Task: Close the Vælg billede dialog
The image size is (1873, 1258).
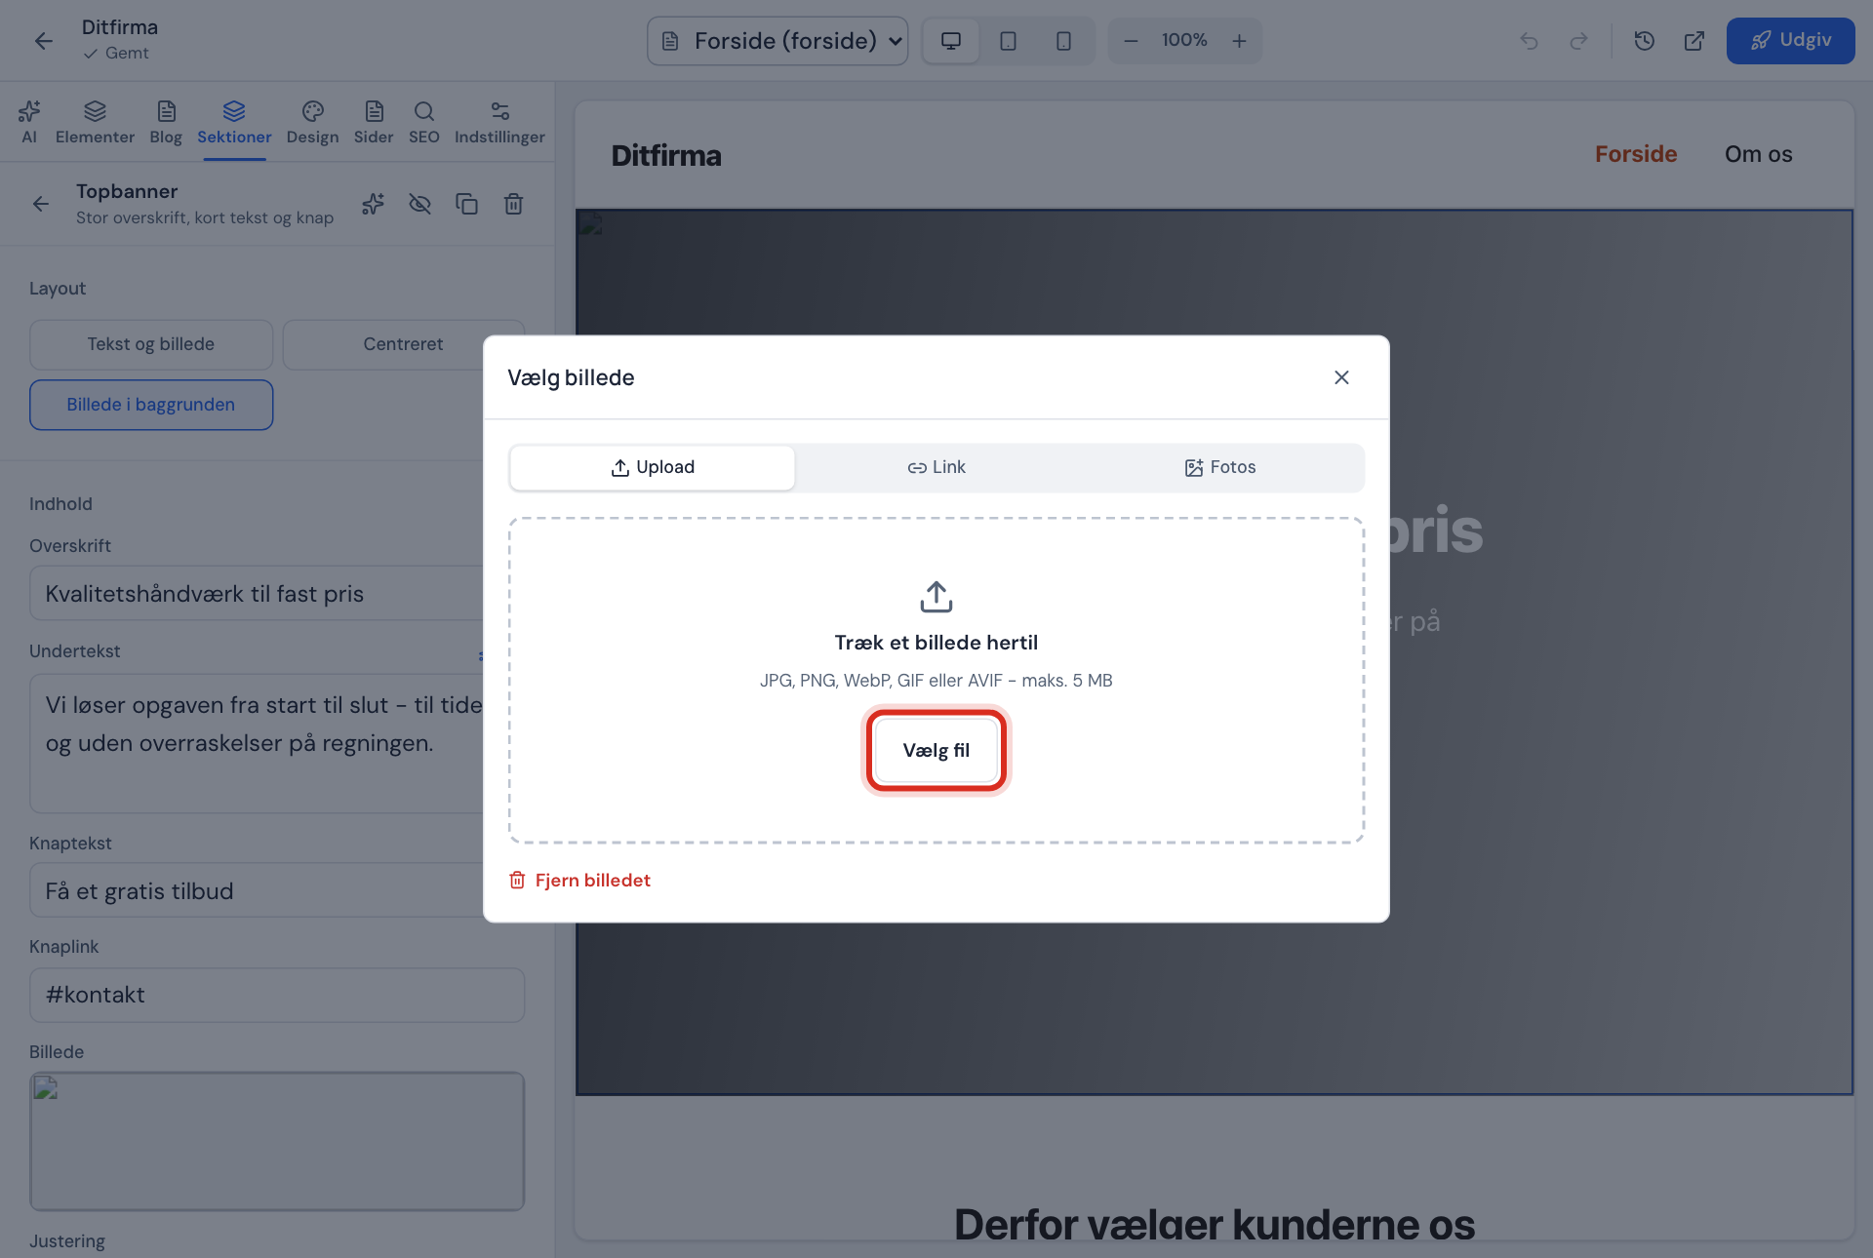Action: tap(1341, 377)
